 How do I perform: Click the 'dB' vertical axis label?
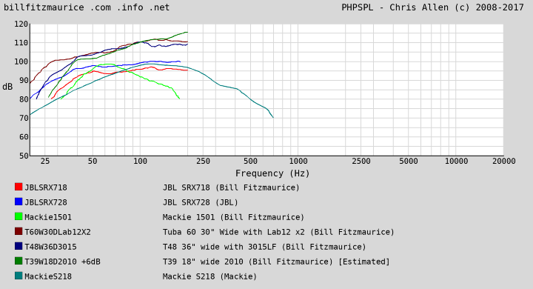(x=7, y=87)
